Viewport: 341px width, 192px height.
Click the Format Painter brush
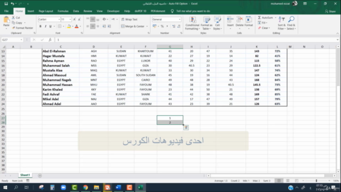(x=22, y=28)
